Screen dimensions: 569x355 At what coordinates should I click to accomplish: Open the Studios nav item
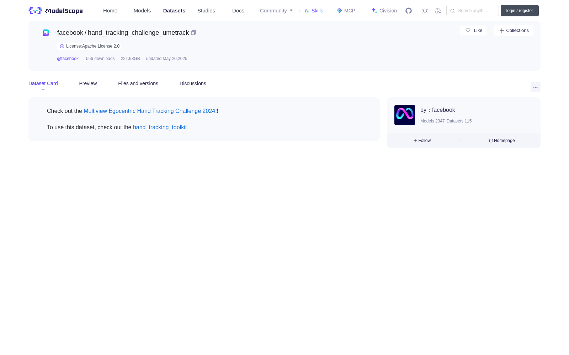click(x=206, y=11)
